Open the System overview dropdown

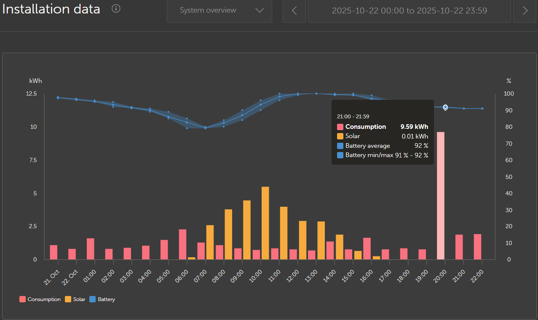pyautogui.click(x=219, y=11)
